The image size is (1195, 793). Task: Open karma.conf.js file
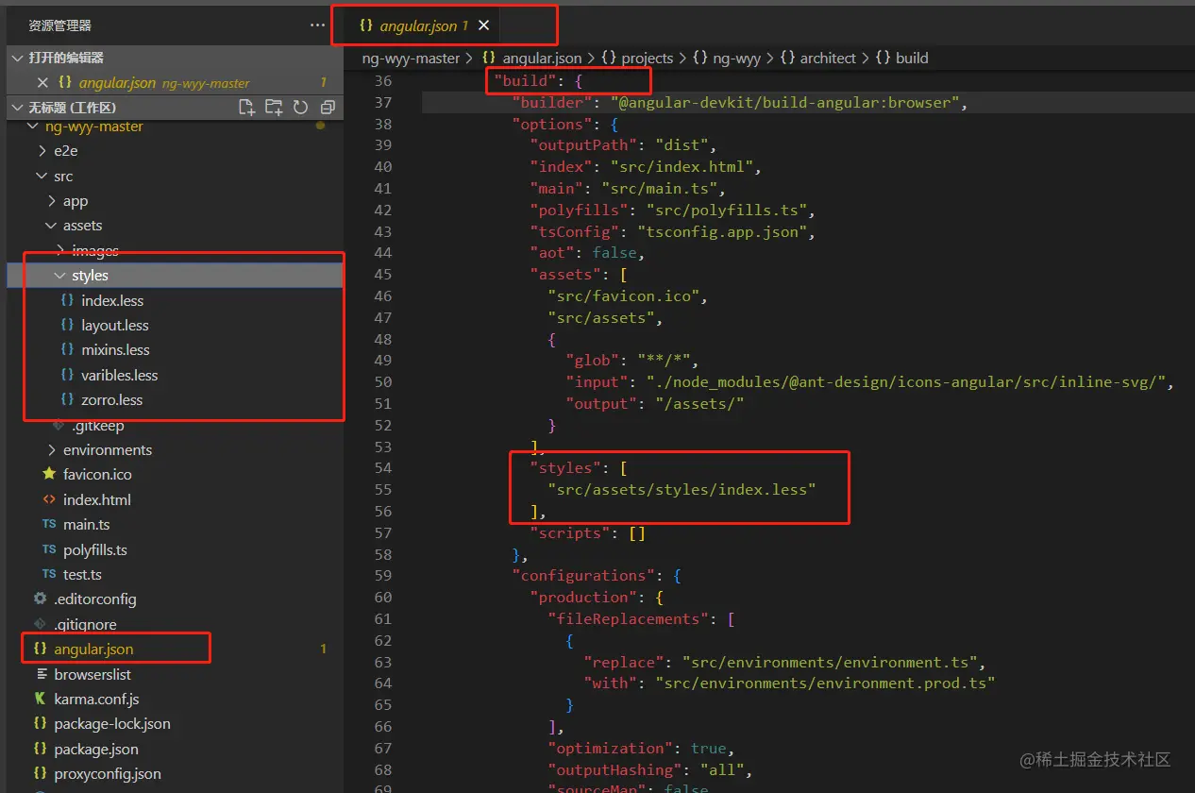[x=96, y=700]
